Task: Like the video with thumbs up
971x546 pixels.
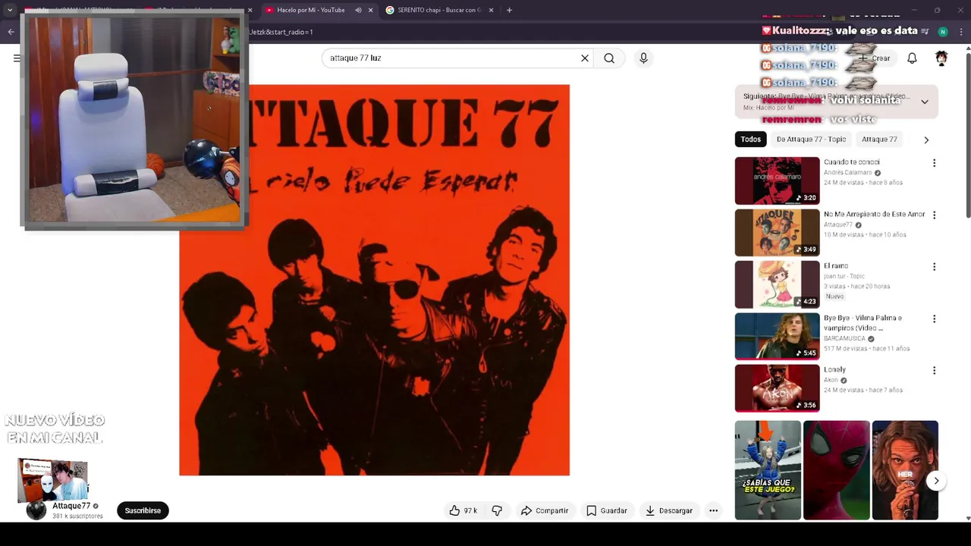Action: (x=464, y=510)
